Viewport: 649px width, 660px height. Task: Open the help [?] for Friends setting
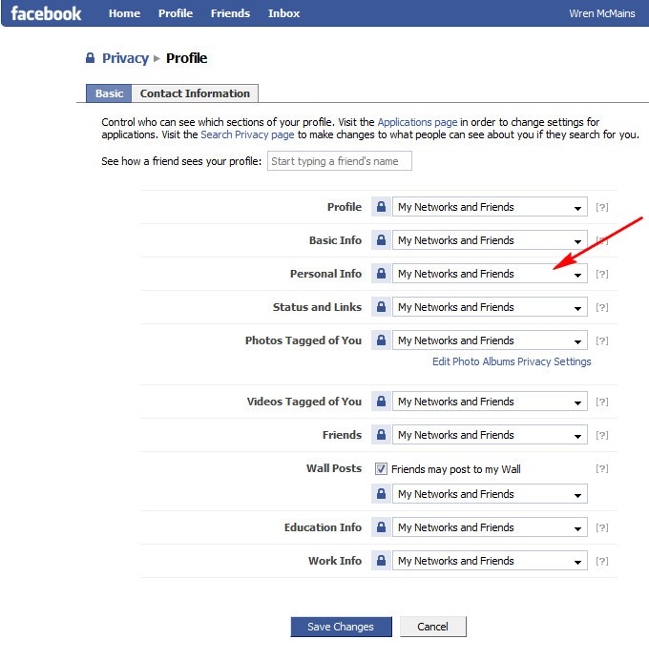[x=602, y=435]
